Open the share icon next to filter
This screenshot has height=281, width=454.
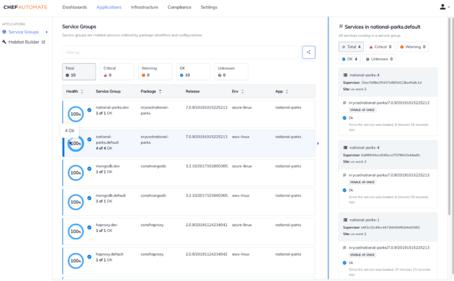309,52
